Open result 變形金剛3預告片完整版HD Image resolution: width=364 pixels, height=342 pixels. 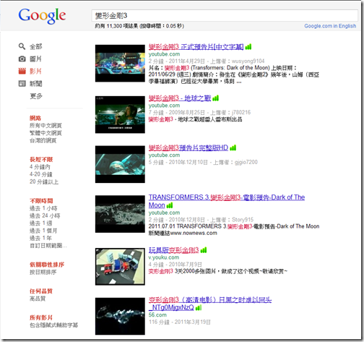188,148
